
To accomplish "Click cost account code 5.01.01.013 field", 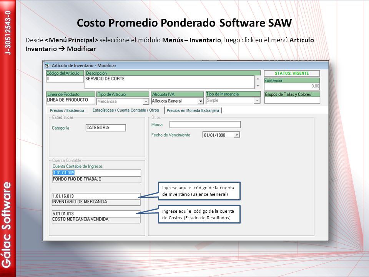I will point(96,214).
